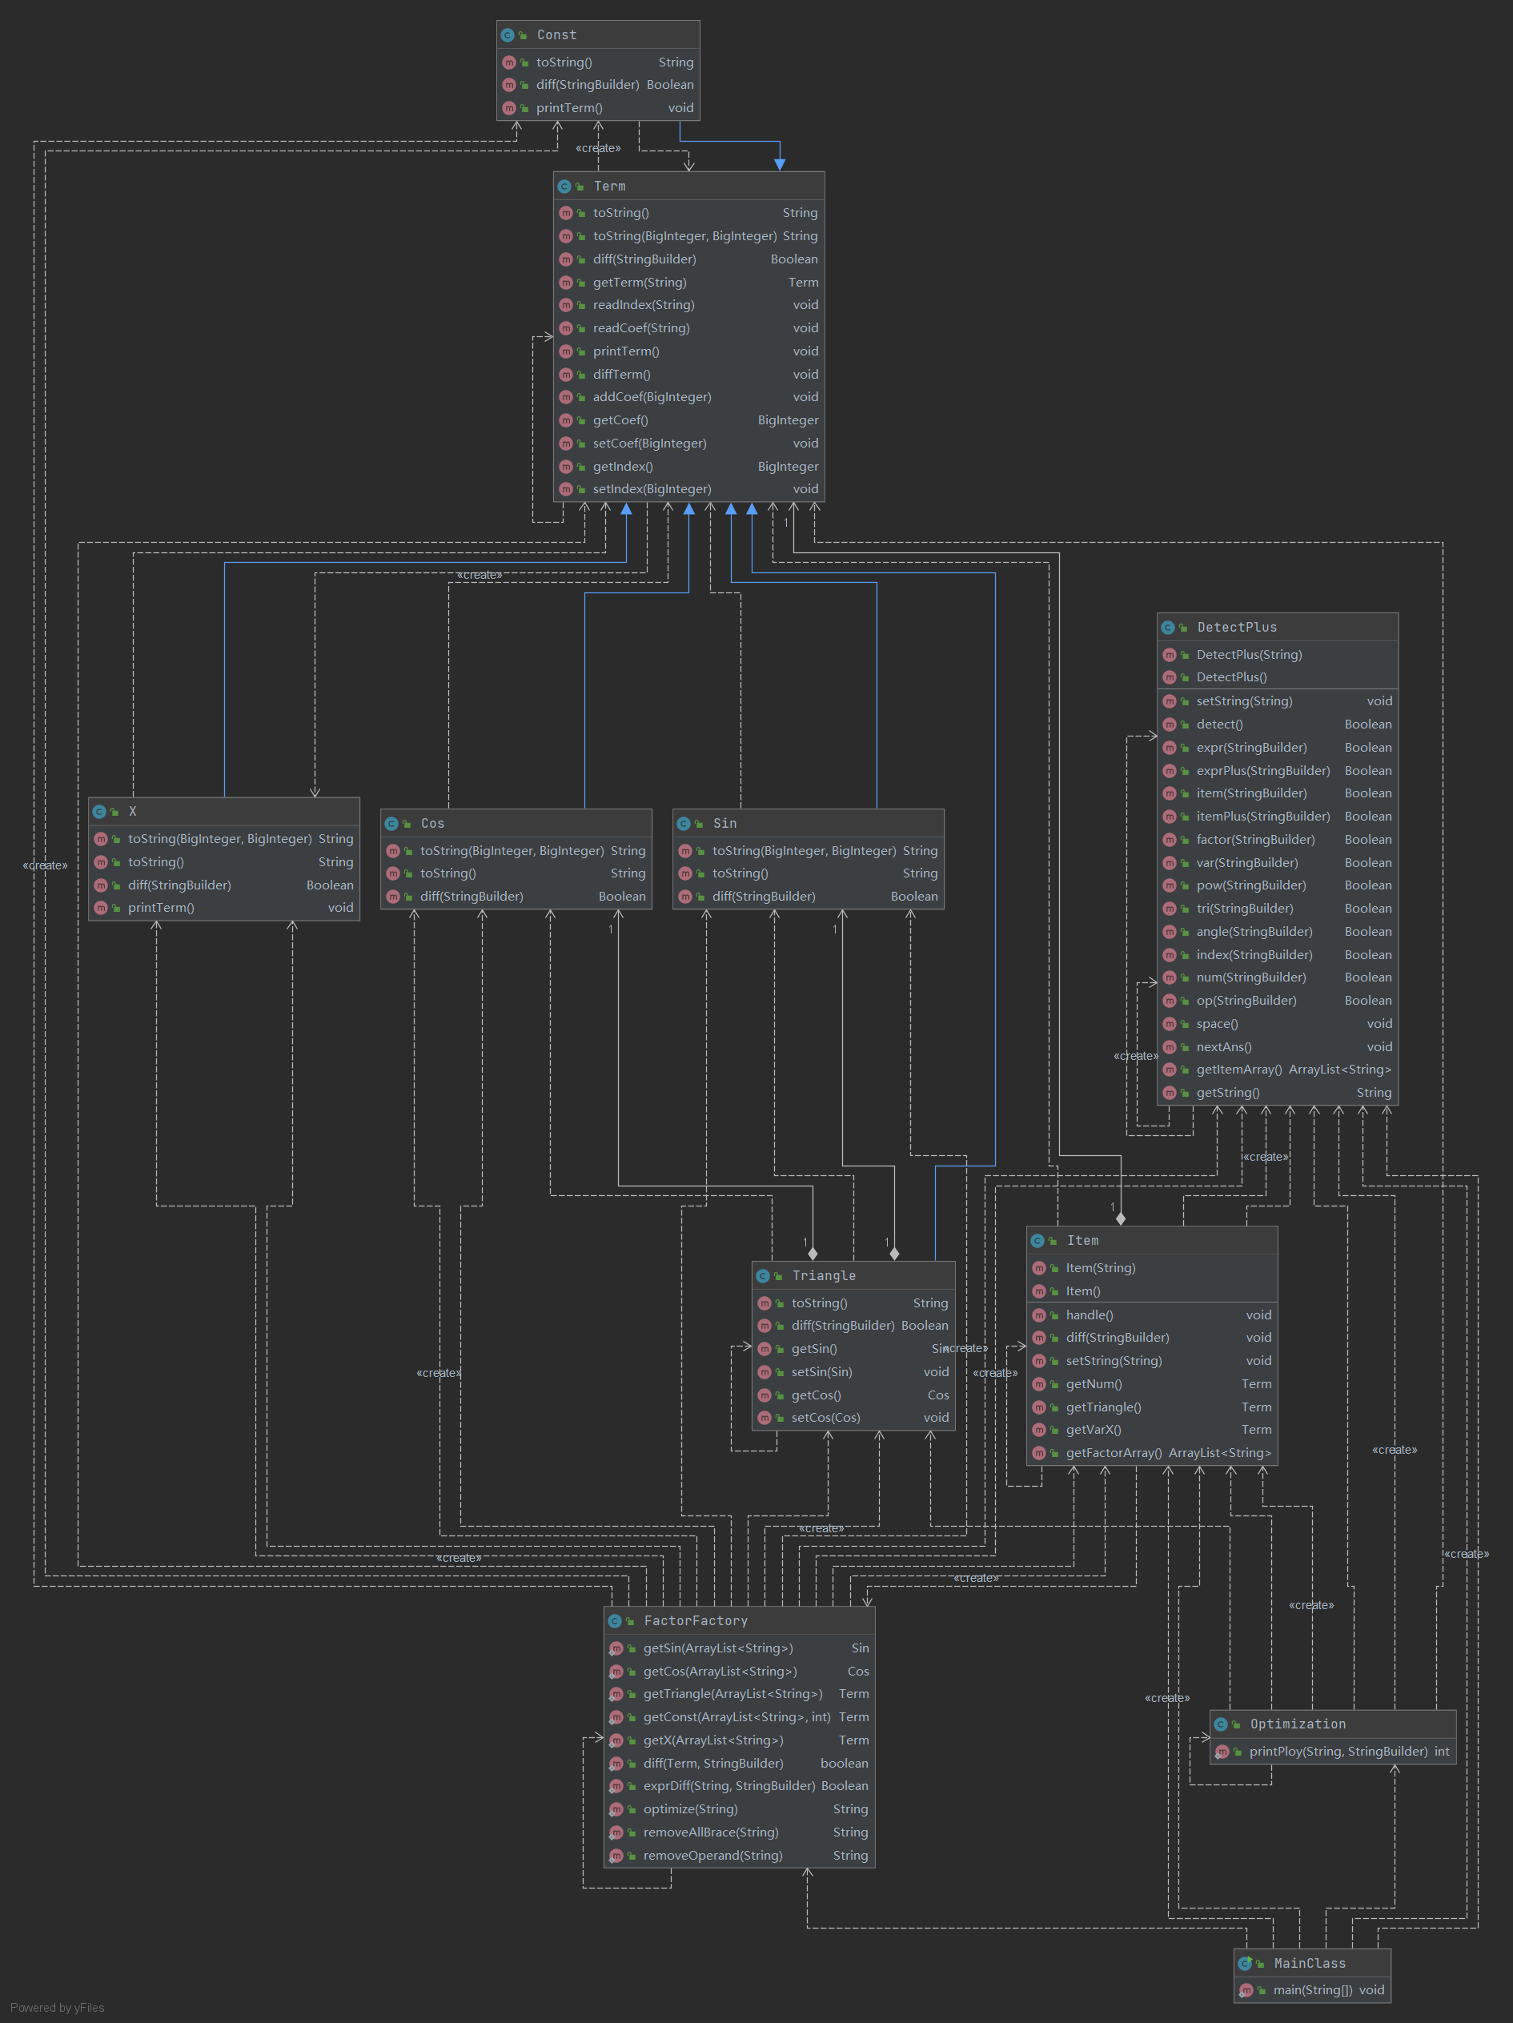Click the class icon beside Term
The image size is (1513, 2023).
[x=564, y=186]
